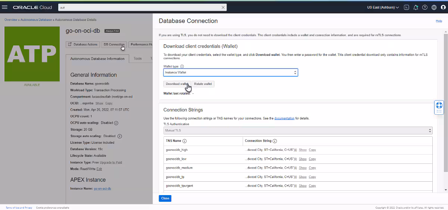The image size is (448, 210).
Task: Click the Wallet type info icon
Action: 182,66
